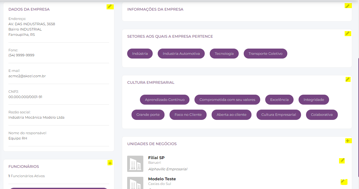Open the Filial SP building thumbnail
Viewport: 359px width, 189px height.
[x=135, y=164]
